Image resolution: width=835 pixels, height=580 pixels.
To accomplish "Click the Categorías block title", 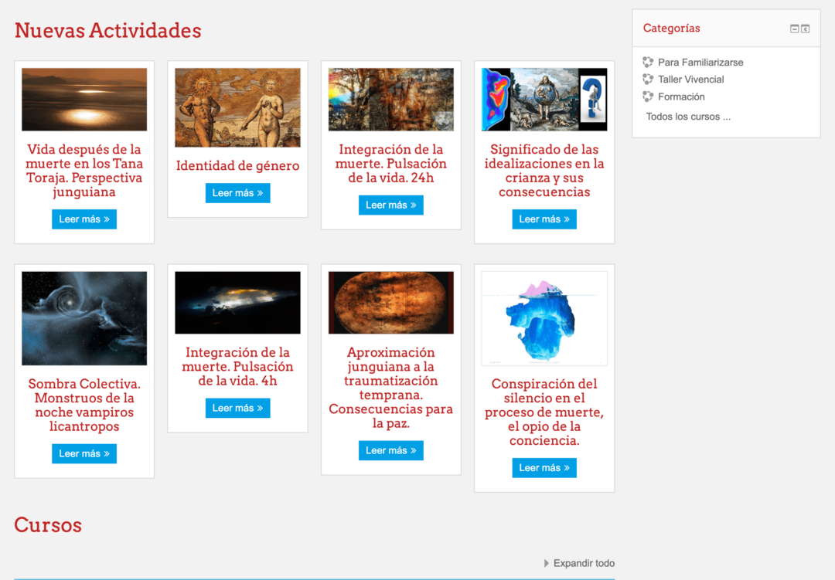I will pyautogui.click(x=672, y=29).
